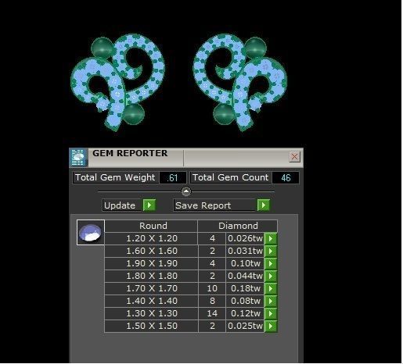Click the 0.12tw weight cell

tap(245, 313)
